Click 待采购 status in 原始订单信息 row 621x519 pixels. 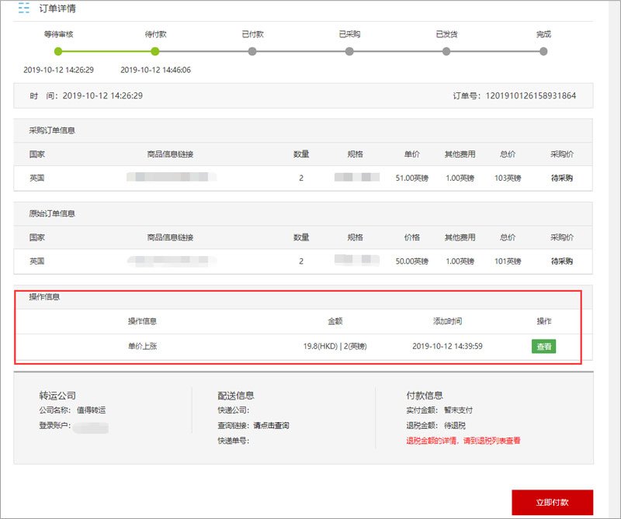561,261
